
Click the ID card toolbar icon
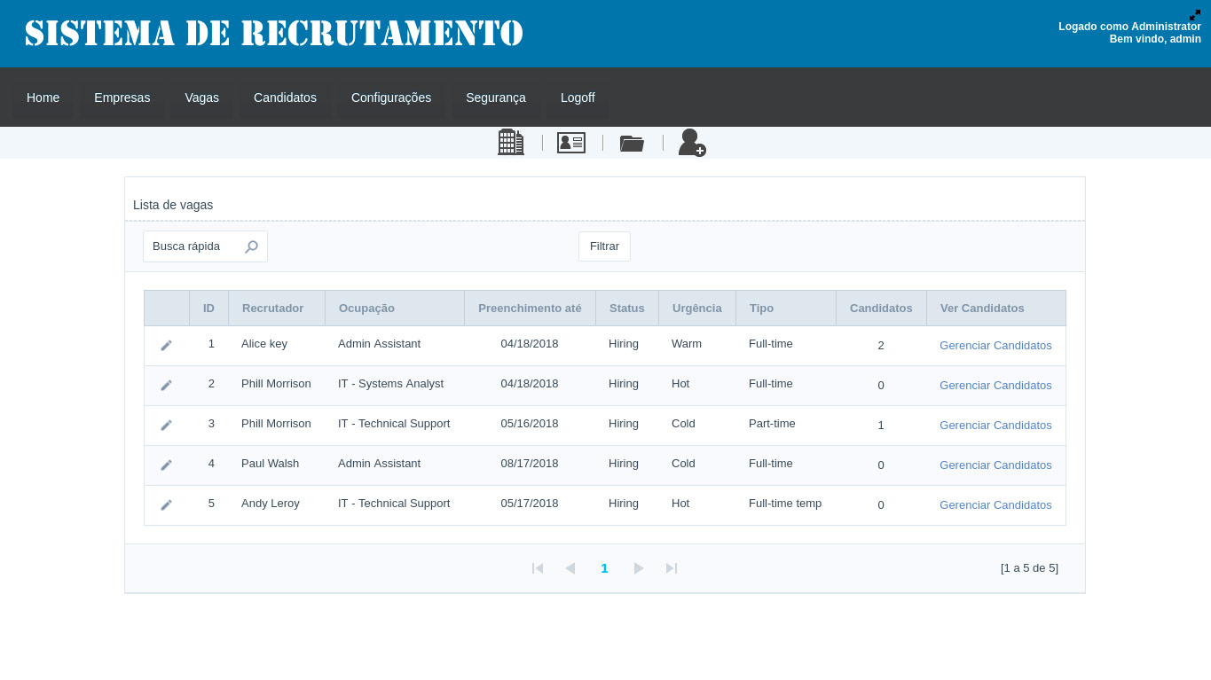[571, 143]
